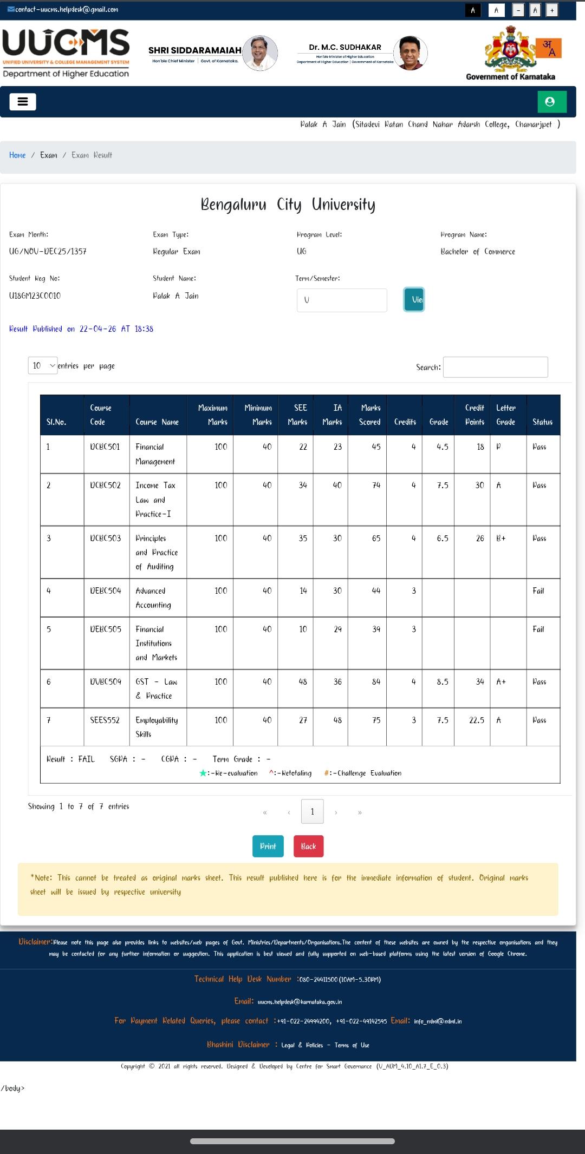Go to last page with double-right arrow
Image resolution: width=585 pixels, height=1154 pixels.
pos(360,812)
